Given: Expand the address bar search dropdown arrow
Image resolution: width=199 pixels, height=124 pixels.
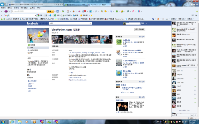Looking at the screenshot, I should pos(56,5).
